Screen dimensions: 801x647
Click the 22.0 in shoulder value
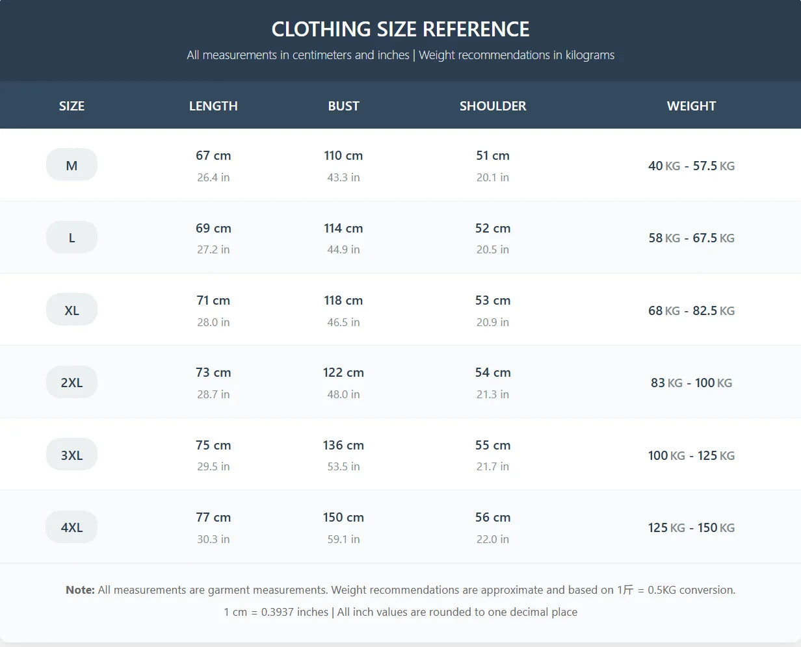[x=493, y=539]
